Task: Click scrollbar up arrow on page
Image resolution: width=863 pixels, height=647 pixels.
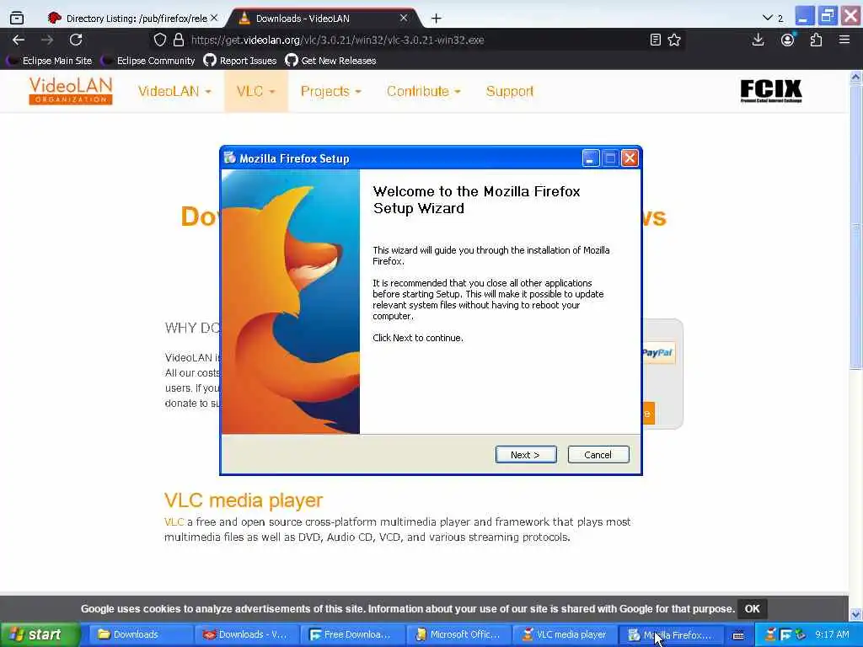Action: [x=856, y=77]
